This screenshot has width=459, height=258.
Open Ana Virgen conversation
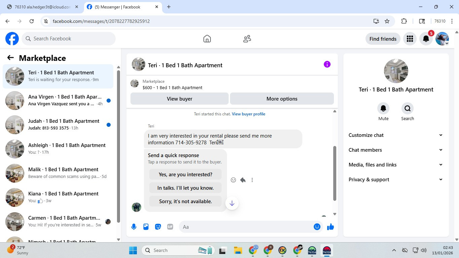click(58, 101)
